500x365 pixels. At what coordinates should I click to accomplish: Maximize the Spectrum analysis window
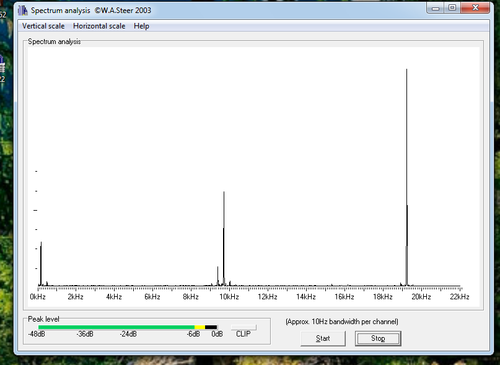click(x=452, y=8)
